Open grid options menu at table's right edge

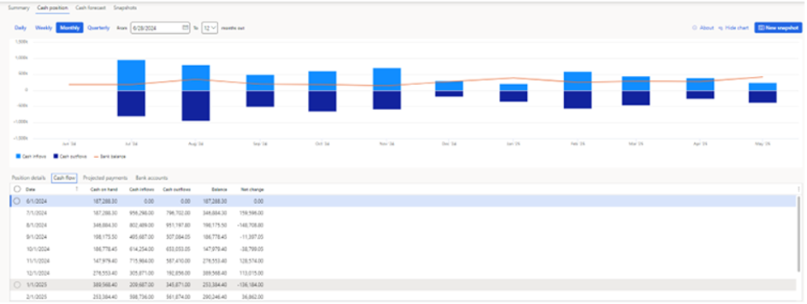[x=799, y=189]
